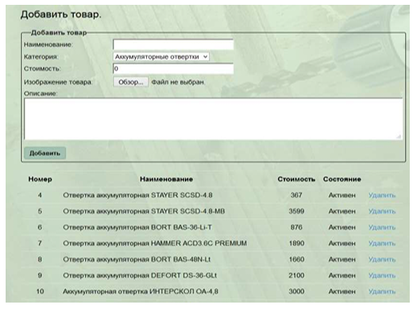Delete product BORT BAS-48N-Lt
417x309 pixels.
[382, 259]
